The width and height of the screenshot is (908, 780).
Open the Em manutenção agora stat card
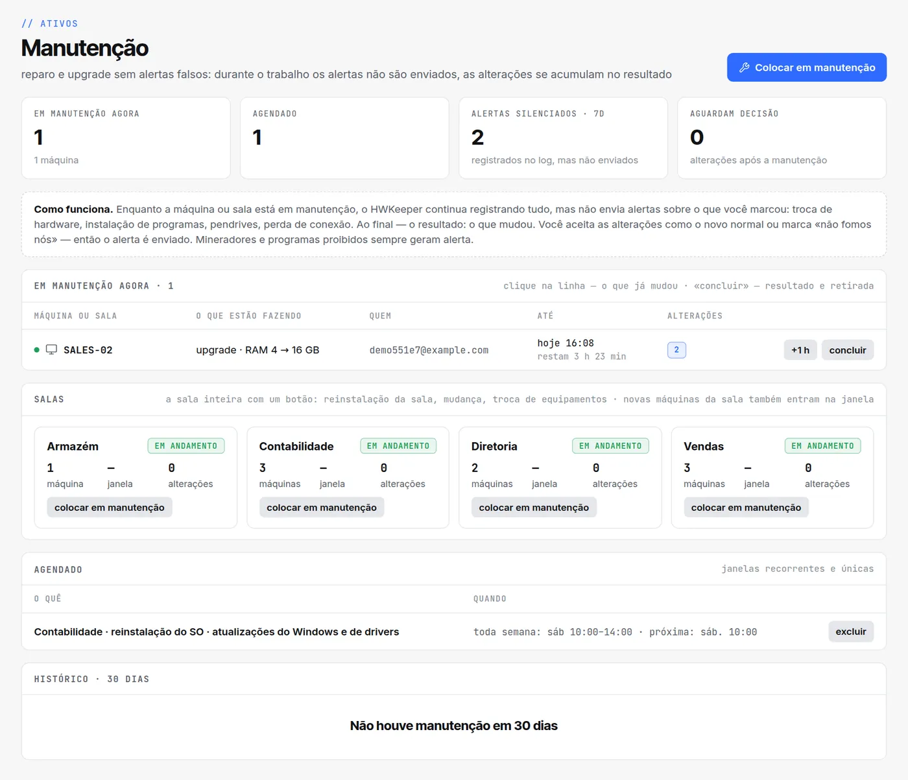[x=126, y=138]
